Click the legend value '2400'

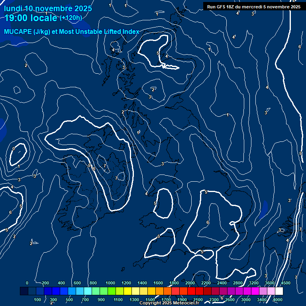[x=222, y=283]
